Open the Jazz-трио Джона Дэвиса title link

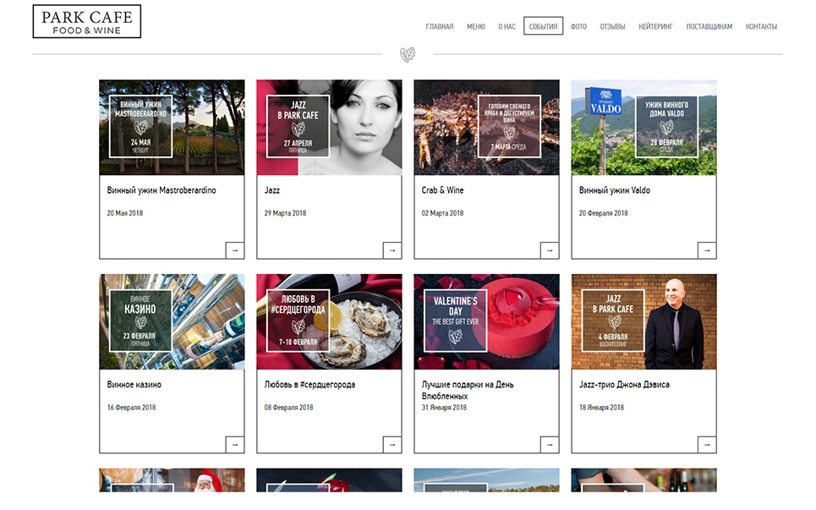click(625, 385)
